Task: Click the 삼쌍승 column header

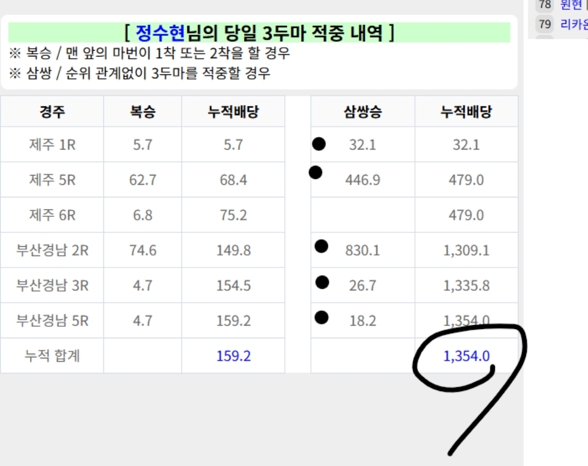Action: pos(363,112)
